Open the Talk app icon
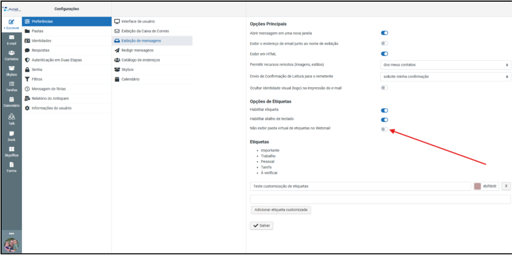The width and height of the screenshot is (512, 255). 11,119
